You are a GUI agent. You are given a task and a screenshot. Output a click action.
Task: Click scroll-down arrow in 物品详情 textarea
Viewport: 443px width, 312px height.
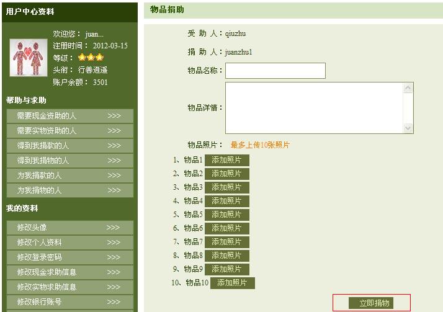pyautogui.click(x=408, y=128)
